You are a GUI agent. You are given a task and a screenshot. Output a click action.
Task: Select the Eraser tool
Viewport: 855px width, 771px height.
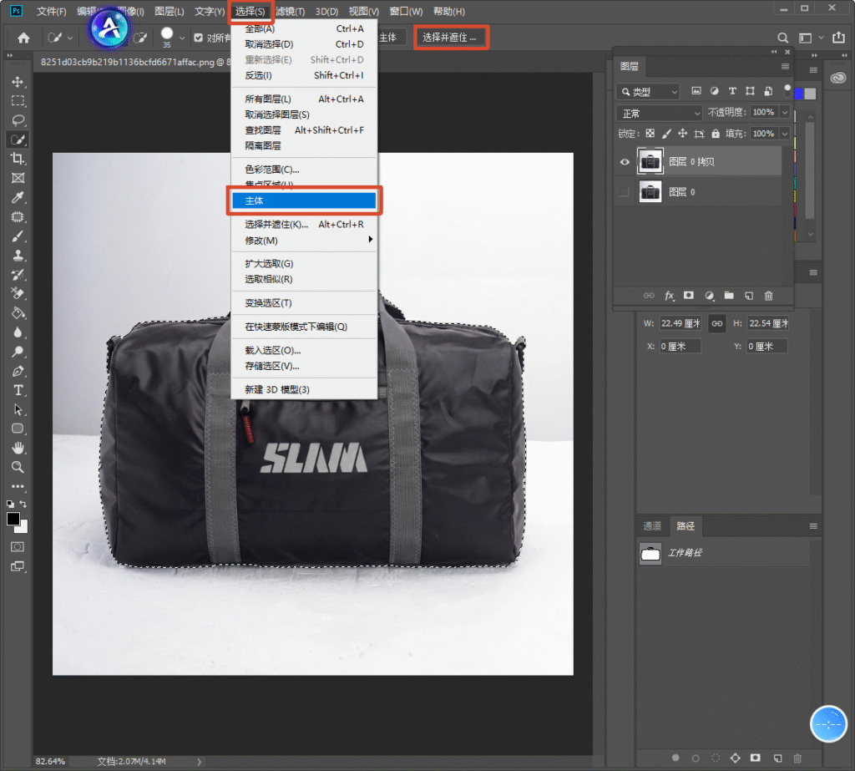tap(18, 293)
